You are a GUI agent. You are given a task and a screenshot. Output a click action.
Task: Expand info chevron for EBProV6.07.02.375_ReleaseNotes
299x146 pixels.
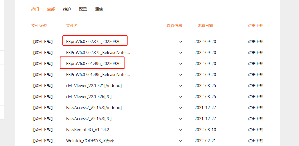(x=181, y=53)
